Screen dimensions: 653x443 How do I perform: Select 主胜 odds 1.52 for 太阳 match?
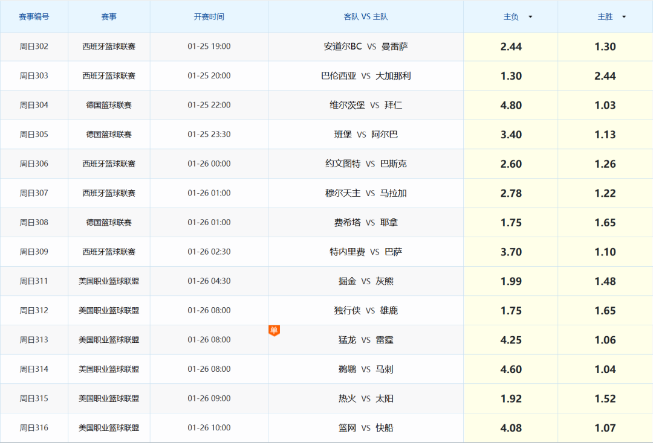tap(605, 398)
